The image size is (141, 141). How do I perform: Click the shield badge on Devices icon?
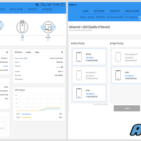click(42, 27)
